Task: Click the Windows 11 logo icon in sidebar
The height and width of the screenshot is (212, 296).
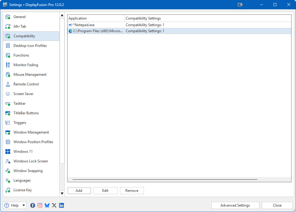Action: pyautogui.click(x=8, y=152)
